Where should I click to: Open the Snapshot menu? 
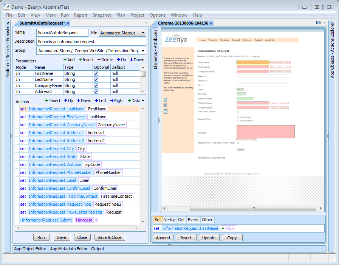[x=102, y=15]
